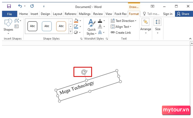Click the Shape Fill paint bucket
Image resolution: width=193 pixels, height=118 pixels.
(76, 21)
